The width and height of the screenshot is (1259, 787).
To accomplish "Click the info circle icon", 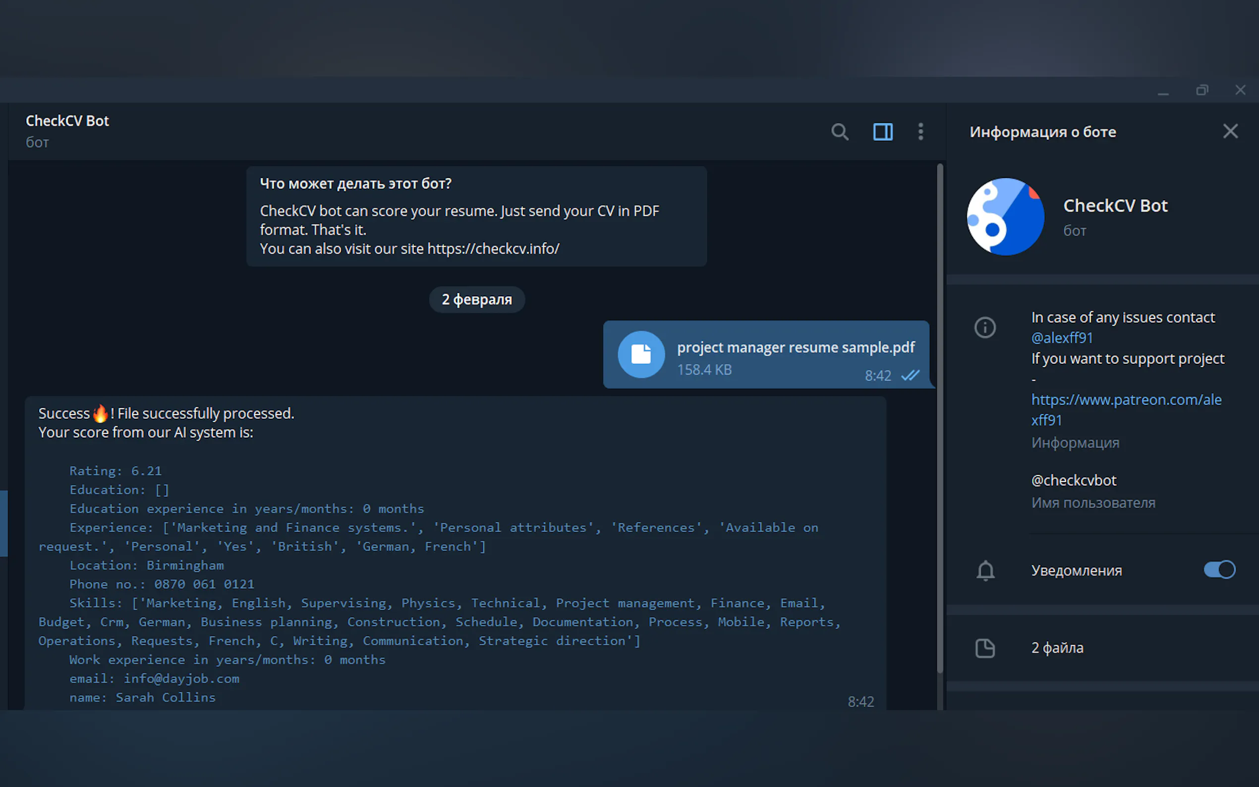I will click(985, 328).
